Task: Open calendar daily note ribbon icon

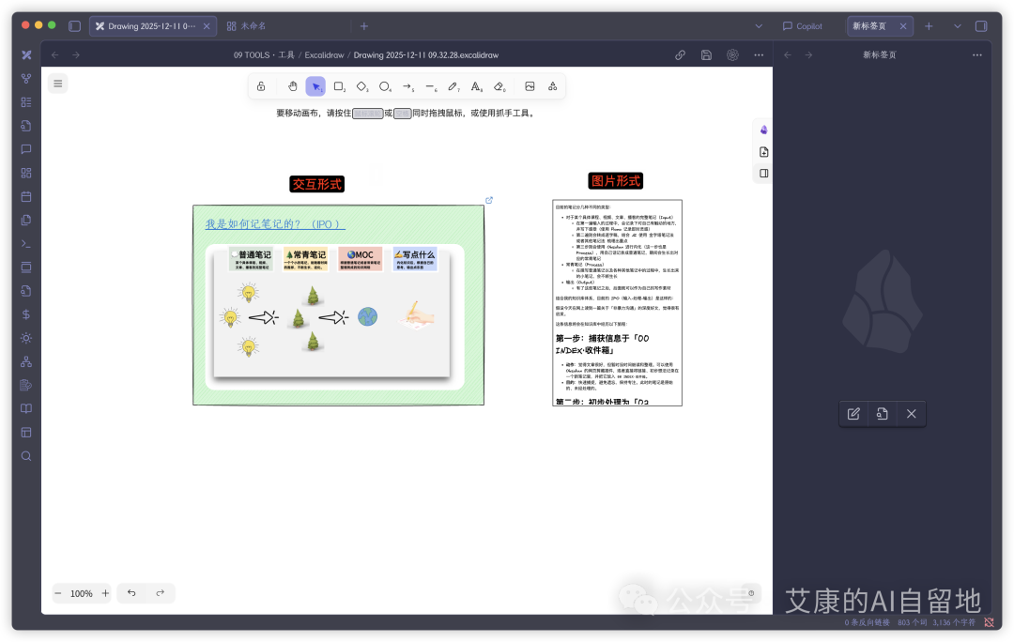Action: 26,196
